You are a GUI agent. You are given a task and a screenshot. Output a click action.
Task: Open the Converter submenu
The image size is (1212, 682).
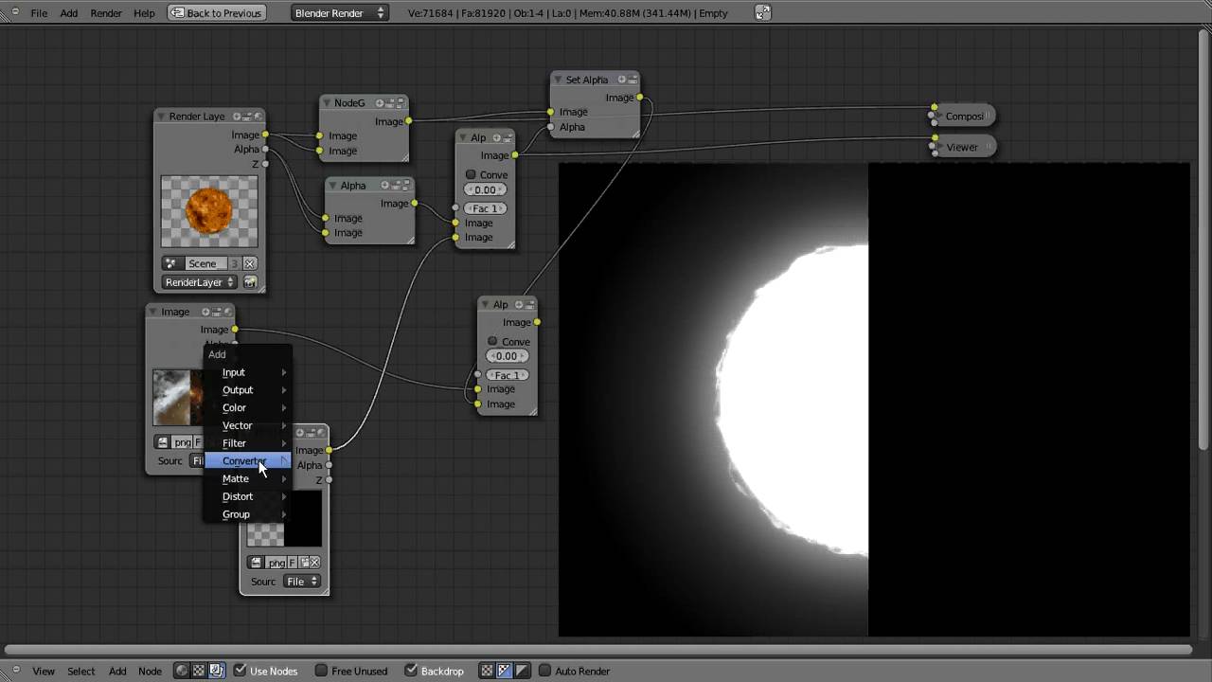(x=248, y=461)
